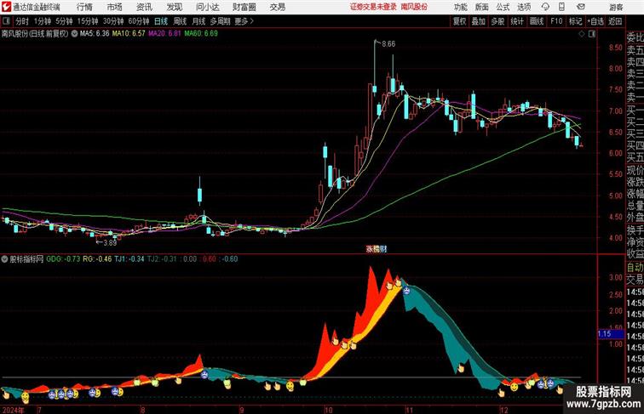Open the 发现 menu
Screen dimensions: 644x414
pyautogui.click(x=175, y=7)
